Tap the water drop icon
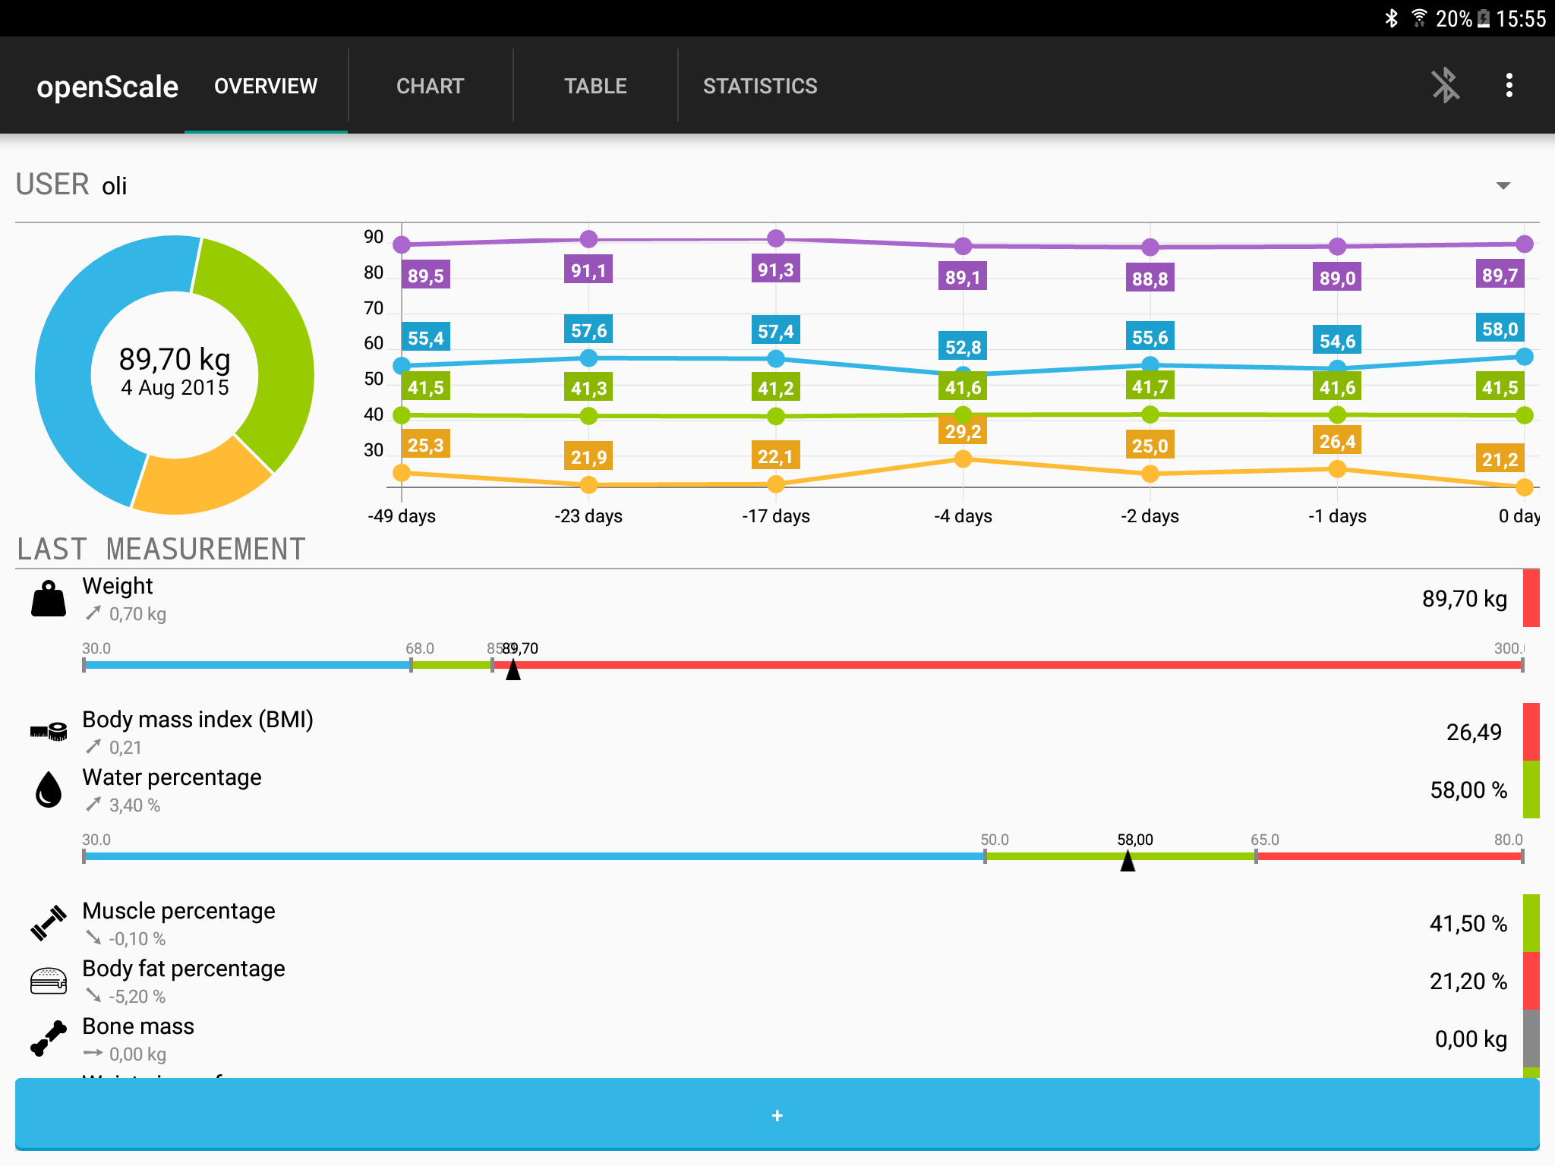The height and width of the screenshot is (1166, 1555). (49, 789)
